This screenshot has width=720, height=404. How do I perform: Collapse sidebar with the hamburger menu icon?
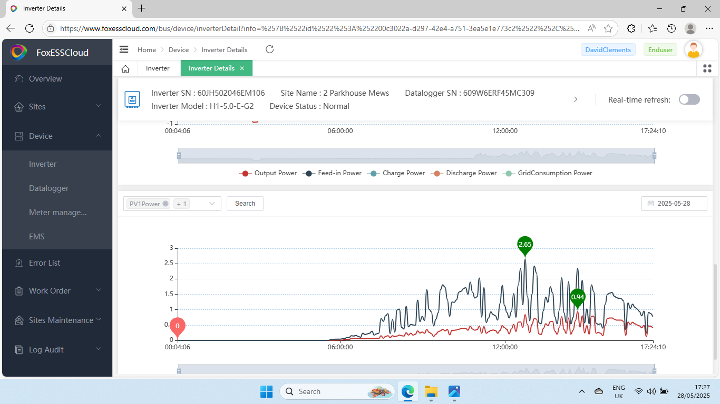point(124,49)
